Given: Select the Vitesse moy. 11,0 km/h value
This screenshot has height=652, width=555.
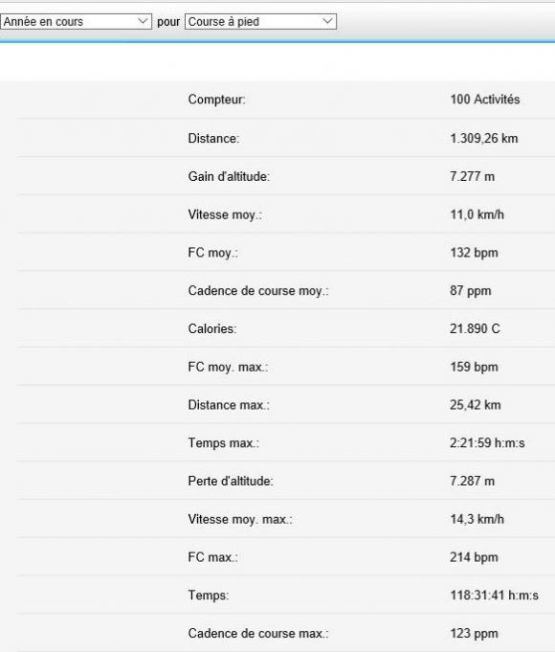Looking at the screenshot, I should [x=477, y=215].
